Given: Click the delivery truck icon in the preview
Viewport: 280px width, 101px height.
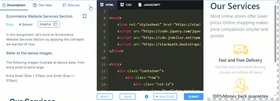Looking at the screenshot, I should (x=240, y=50).
